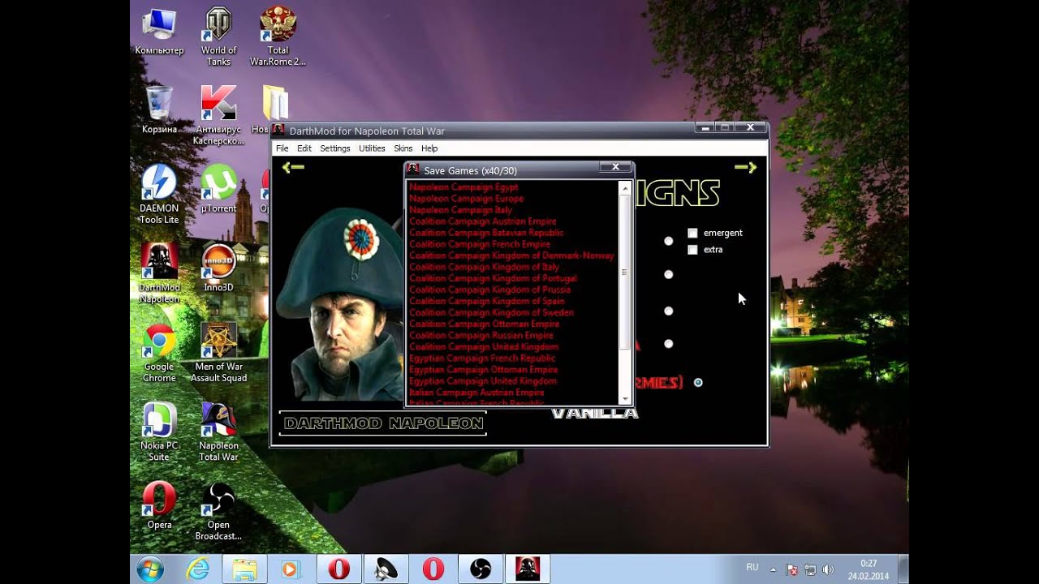This screenshot has width=1039, height=584.
Task: Switch to the DarthMod taskbar icon
Action: (x=528, y=569)
